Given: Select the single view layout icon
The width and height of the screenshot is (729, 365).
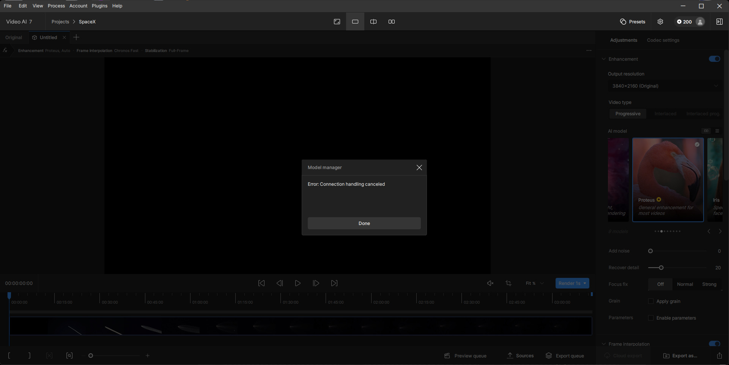Looking at the screenshot, I should (355, 22).
